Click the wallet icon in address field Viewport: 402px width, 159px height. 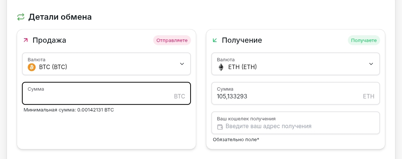click(x=220, y=127)
